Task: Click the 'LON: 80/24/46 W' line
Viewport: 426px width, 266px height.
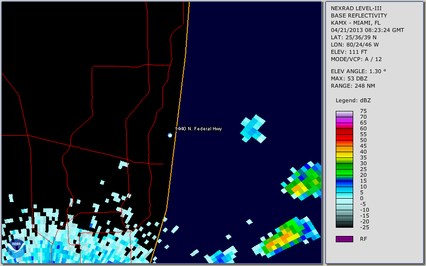Action: coord(355,45)
